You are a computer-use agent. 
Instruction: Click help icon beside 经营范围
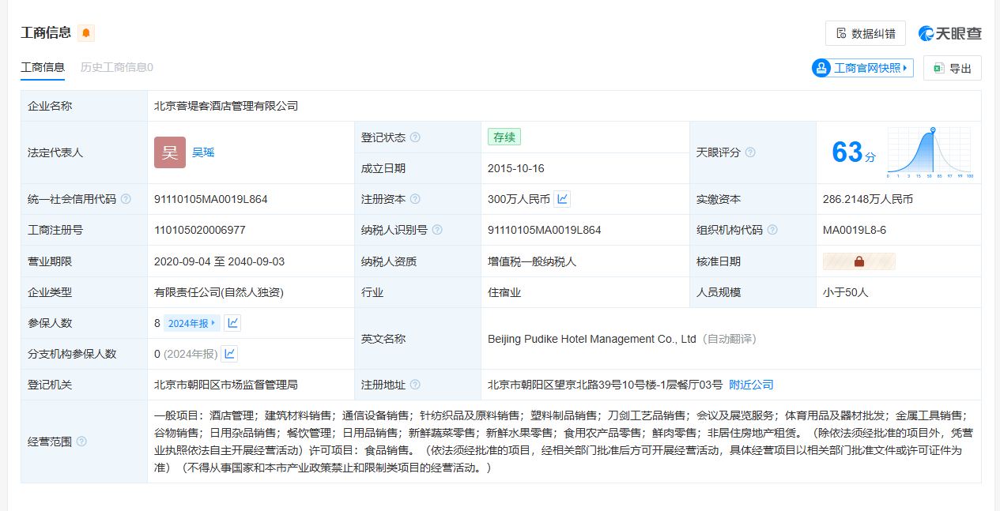(81, 441)
